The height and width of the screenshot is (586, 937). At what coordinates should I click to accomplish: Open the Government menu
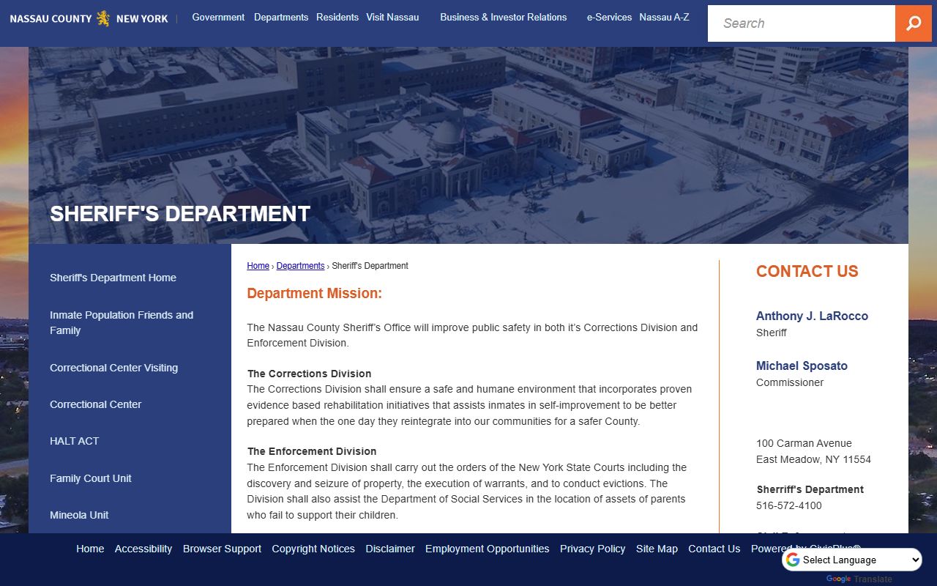218,17
